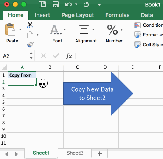The height and width of the screenshot is (159, 163).
Task: Click the Conditional Formatting icon
Action: pos(137,25)
